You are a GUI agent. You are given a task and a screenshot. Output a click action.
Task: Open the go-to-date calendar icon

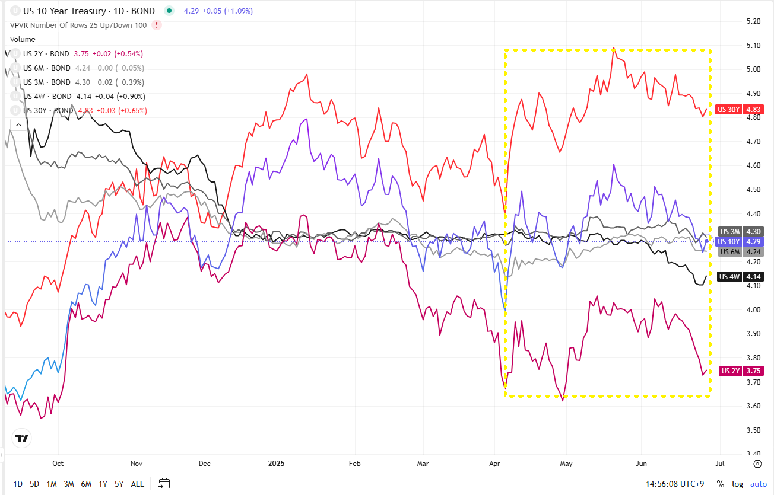click(164, 484)
